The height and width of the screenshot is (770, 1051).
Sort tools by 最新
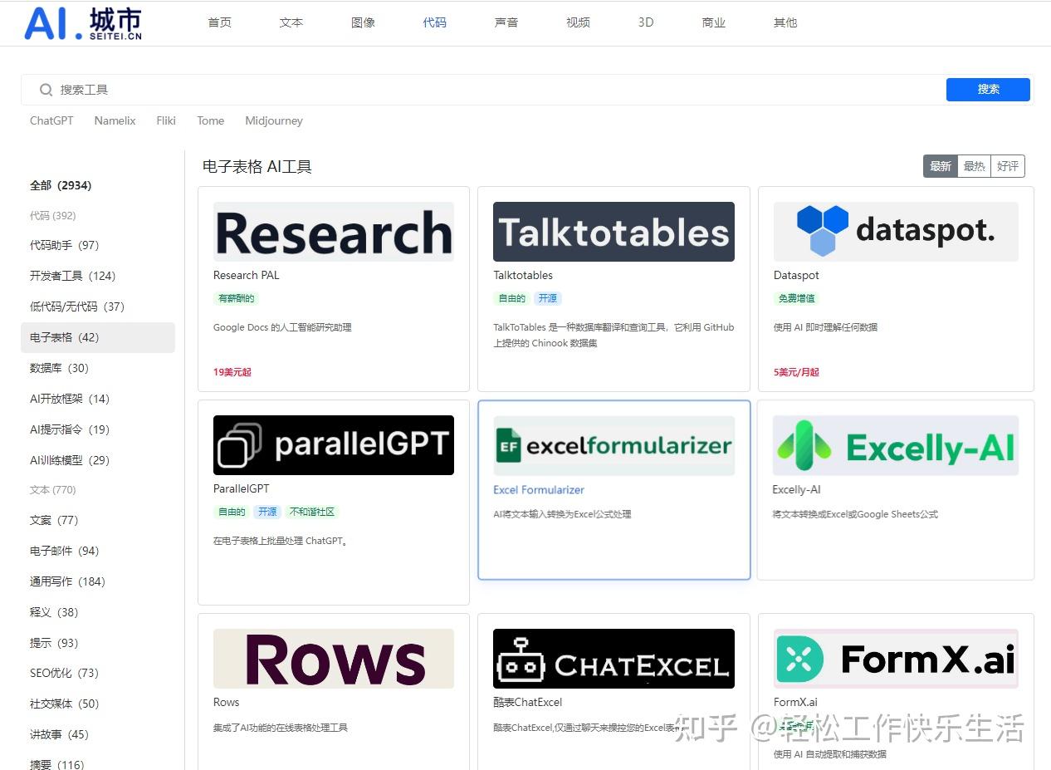point(941,166)
